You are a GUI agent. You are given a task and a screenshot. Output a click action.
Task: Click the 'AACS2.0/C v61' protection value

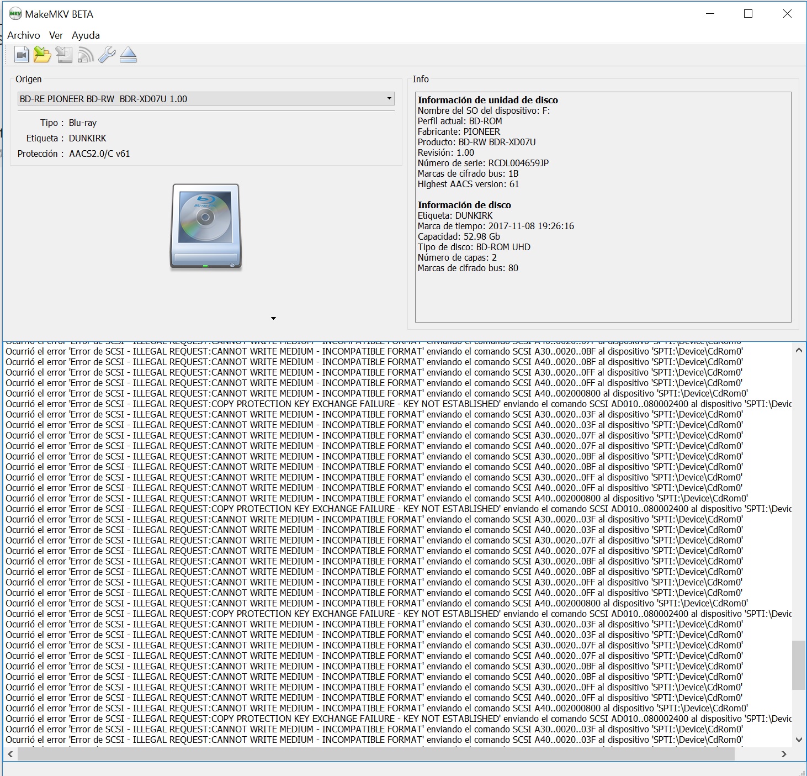99,154
